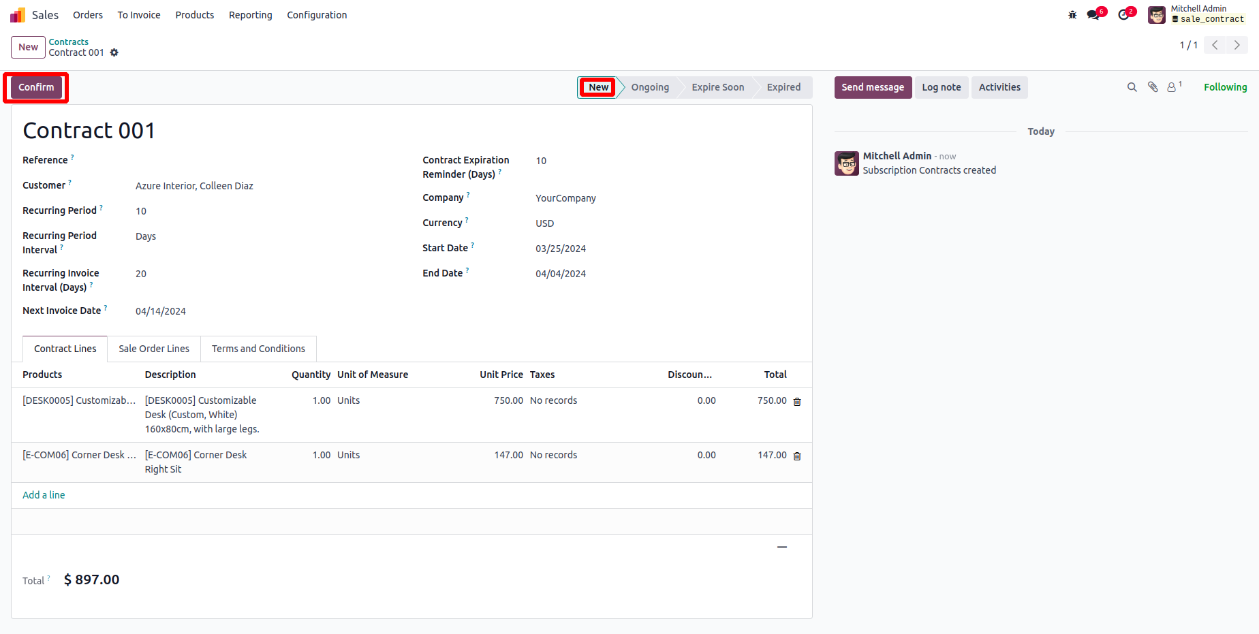Open the Mitchell Admin user menu
Viewport: 1259px width, 634px height.
coord(1196,14)
